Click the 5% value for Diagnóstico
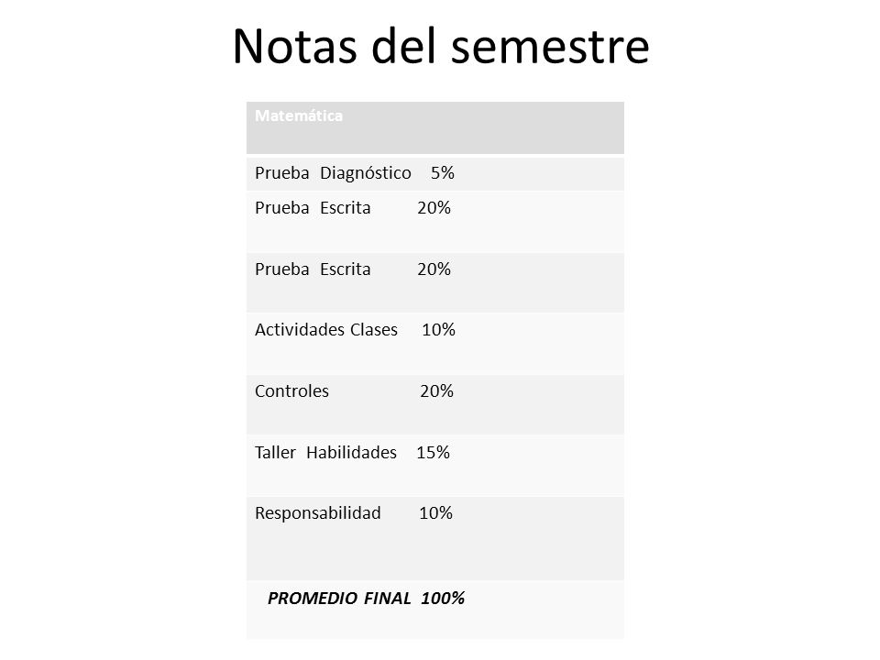The width and height of the screenshot is (880, 660). coord(442,173)
